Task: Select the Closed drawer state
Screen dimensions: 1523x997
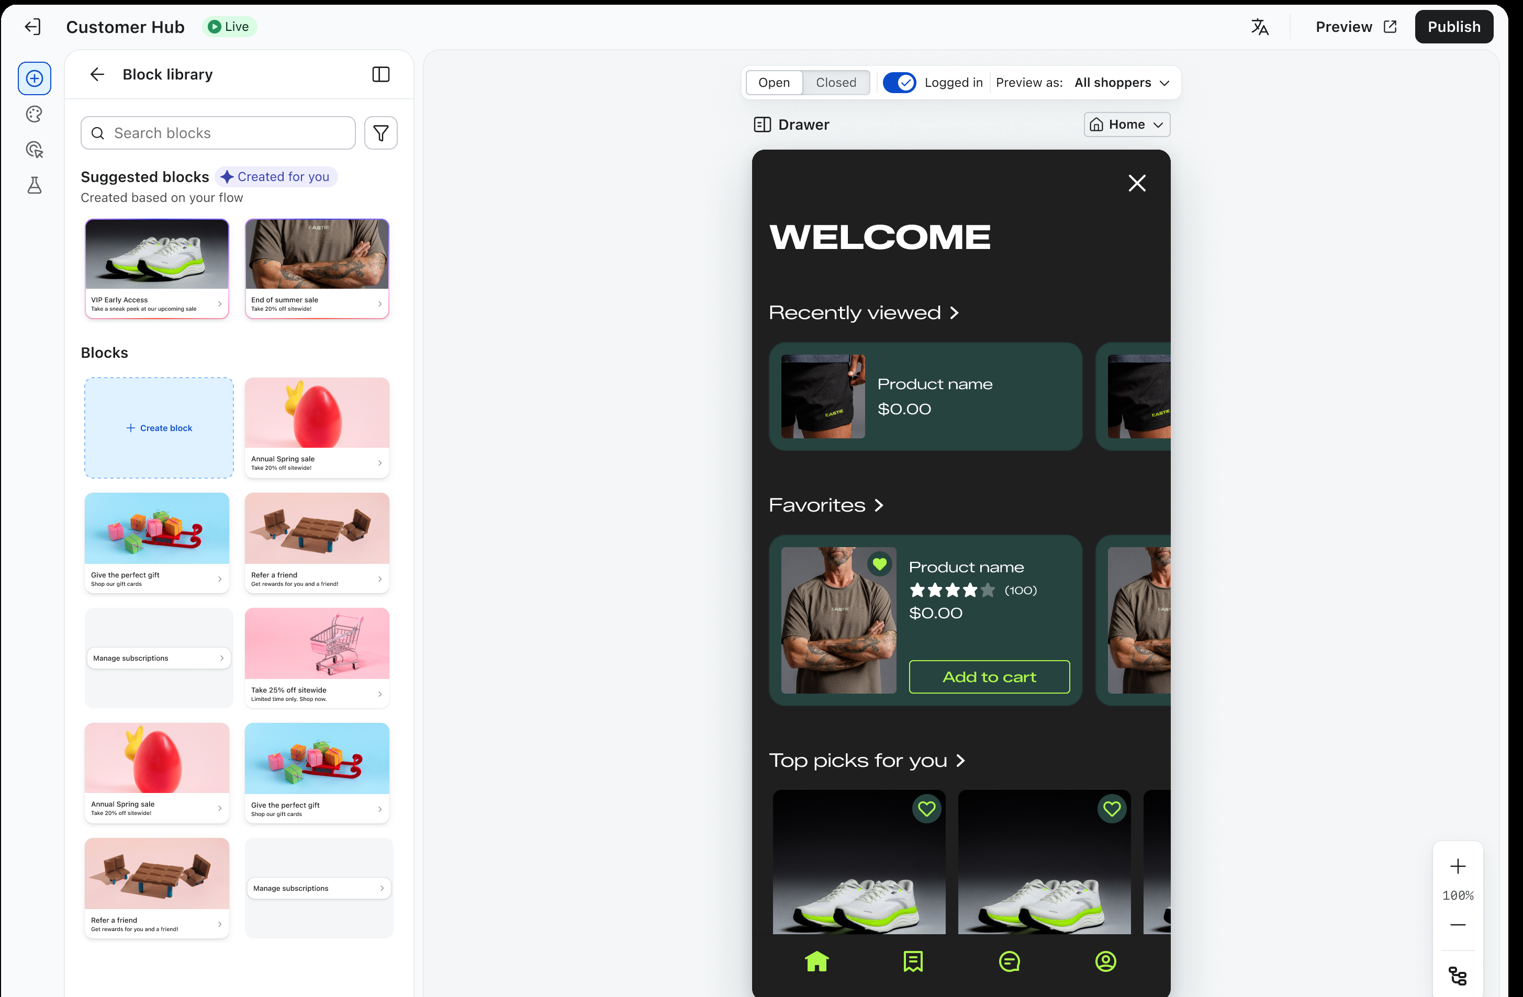Action: (836, 83)
